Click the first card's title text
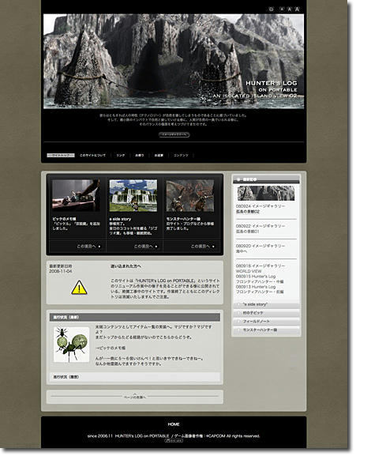The image size is (371, 456). tap(64, 219)
